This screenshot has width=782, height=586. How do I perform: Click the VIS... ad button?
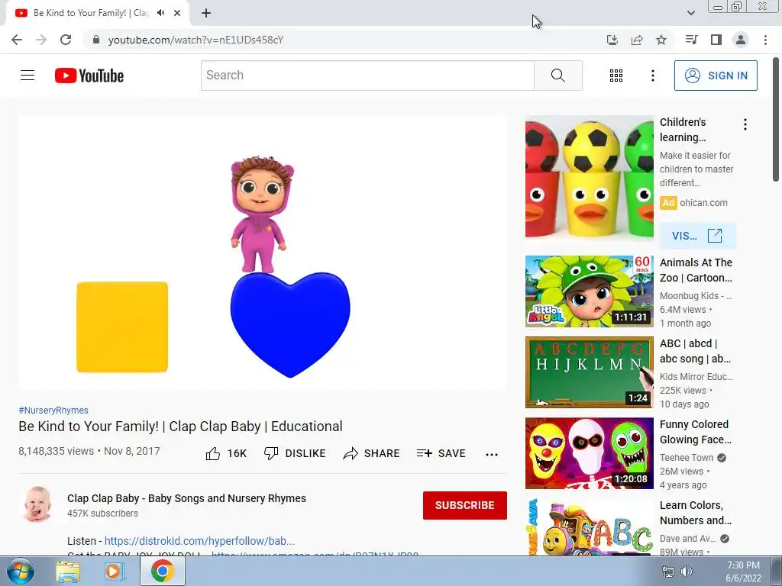(697, 236)
